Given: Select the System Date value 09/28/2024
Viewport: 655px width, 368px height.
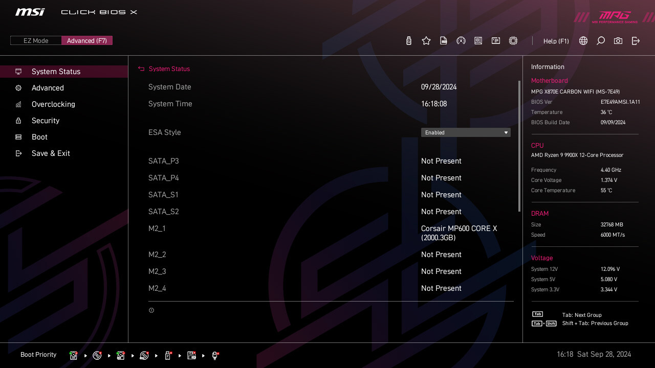Looking at the screenshot, I should (x=439, y=87).
